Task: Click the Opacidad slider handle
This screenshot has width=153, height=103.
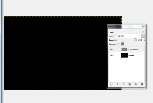Action: point(135,40)
